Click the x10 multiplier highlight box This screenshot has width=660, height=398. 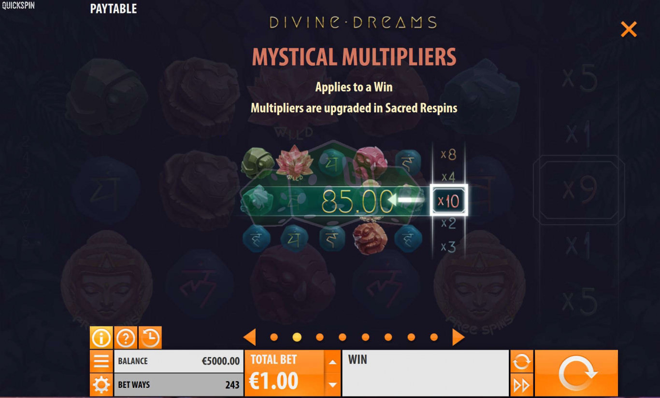click(x=449, y=200)
